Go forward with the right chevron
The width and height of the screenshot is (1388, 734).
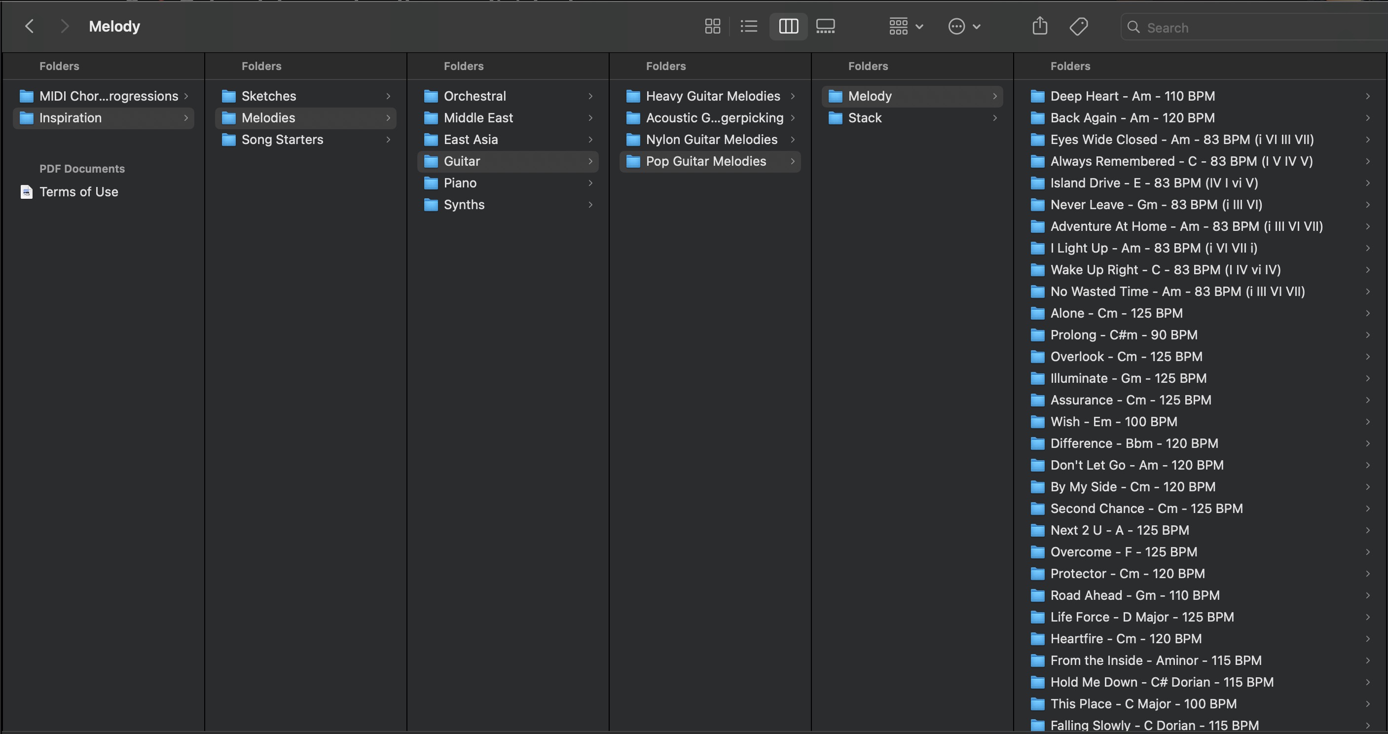pyautogui.click(x=64, y=27)
